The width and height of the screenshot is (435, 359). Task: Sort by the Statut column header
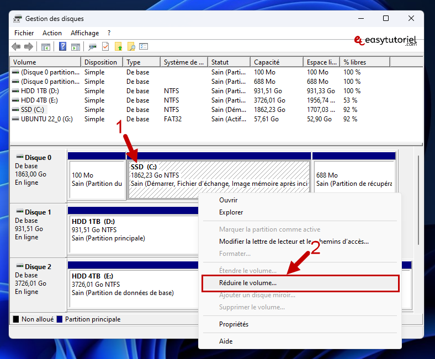(x=229, y=62)
